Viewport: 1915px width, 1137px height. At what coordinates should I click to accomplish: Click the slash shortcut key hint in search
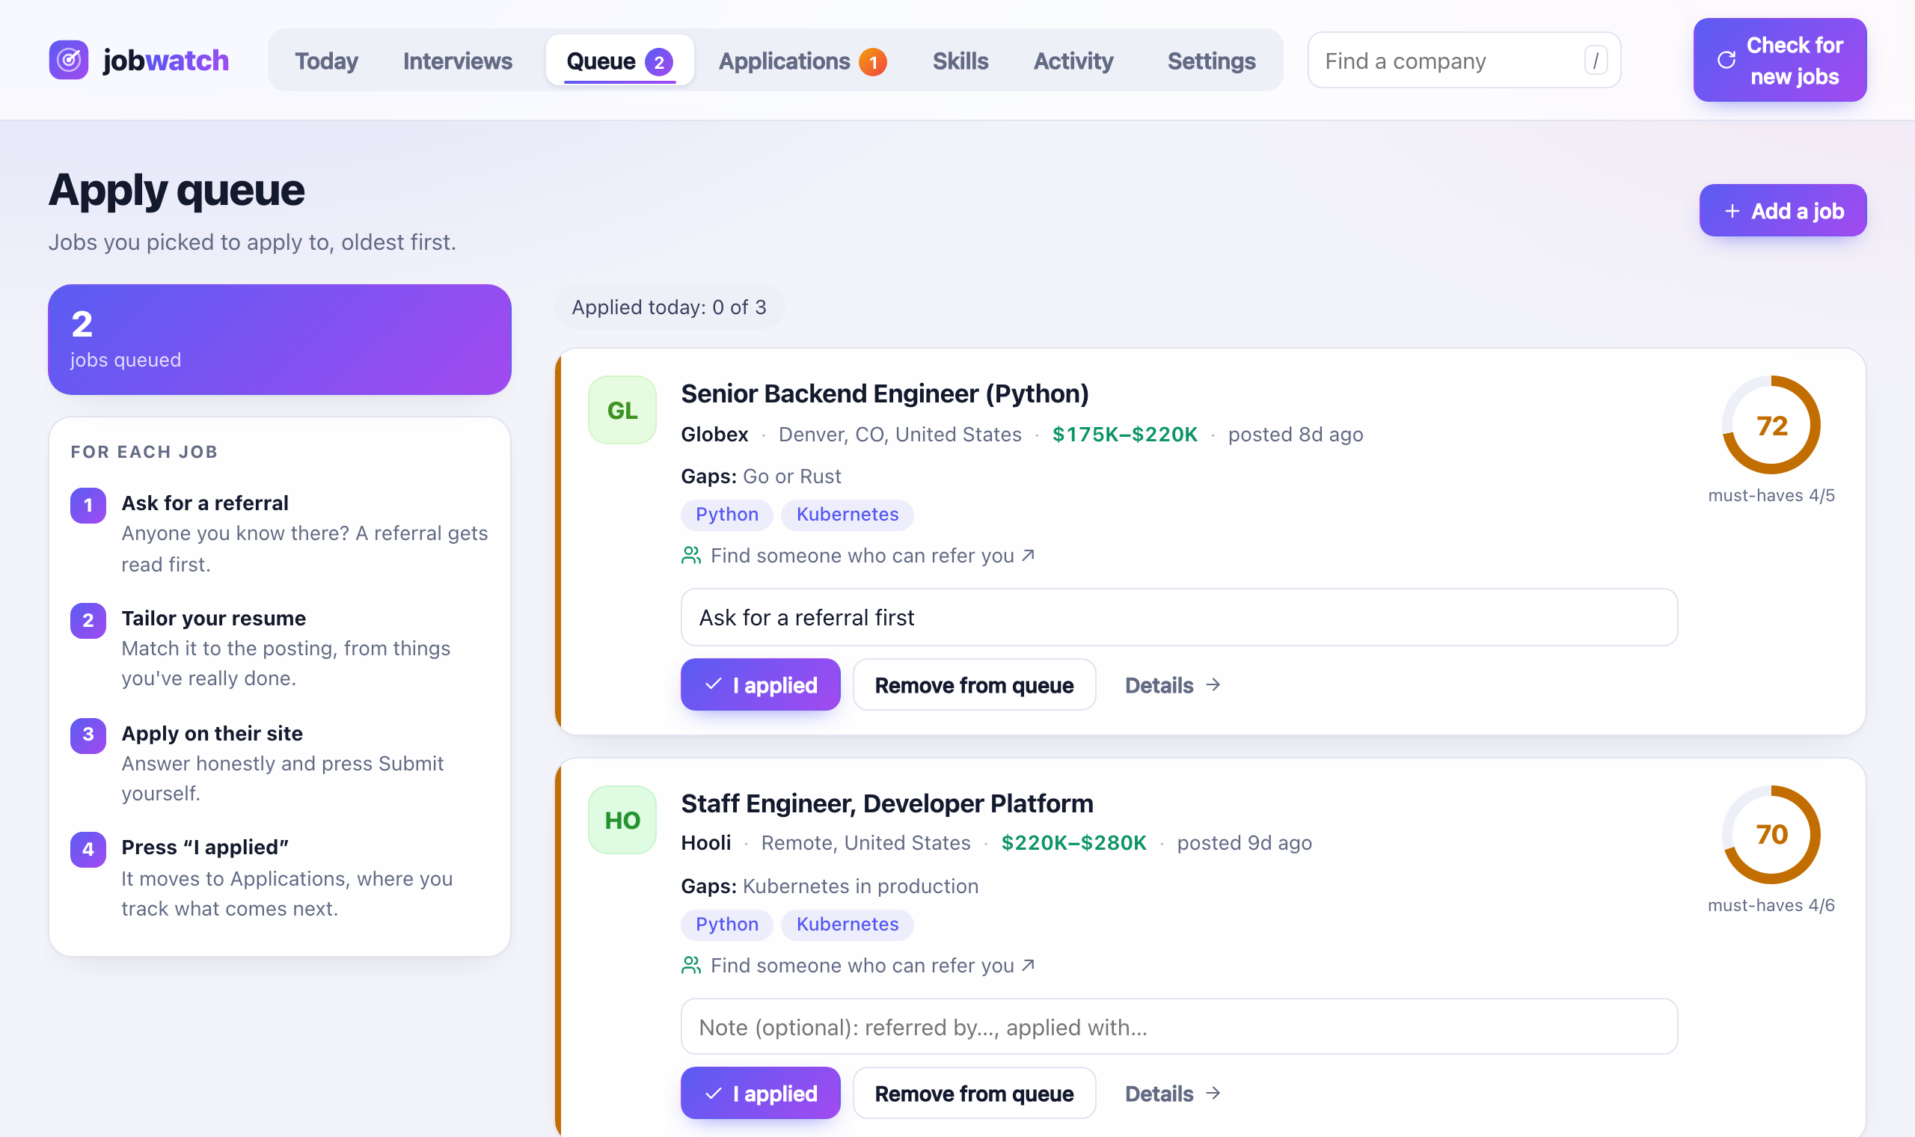point(1596,60)
